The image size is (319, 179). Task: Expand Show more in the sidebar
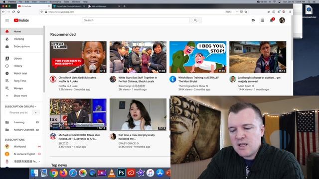tap(22, 96)
